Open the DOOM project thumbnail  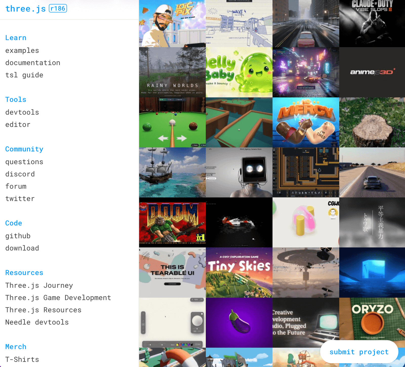(x=172, y=222)
